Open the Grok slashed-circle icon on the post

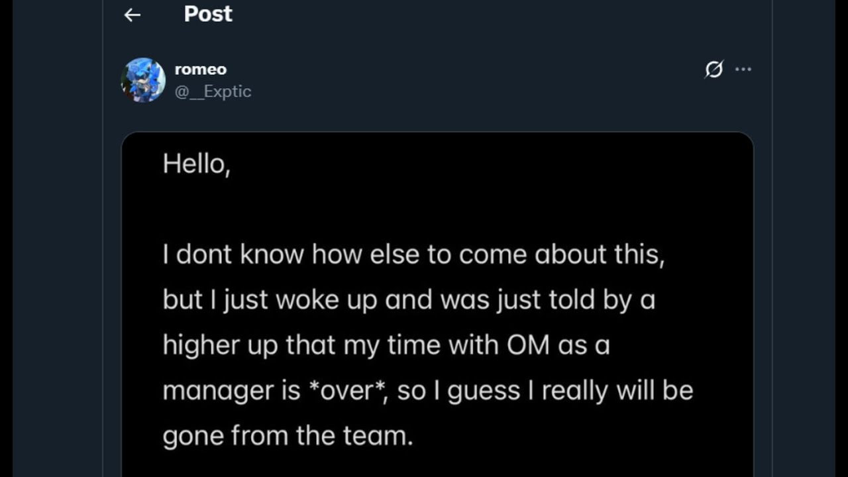tap(714, 69)
